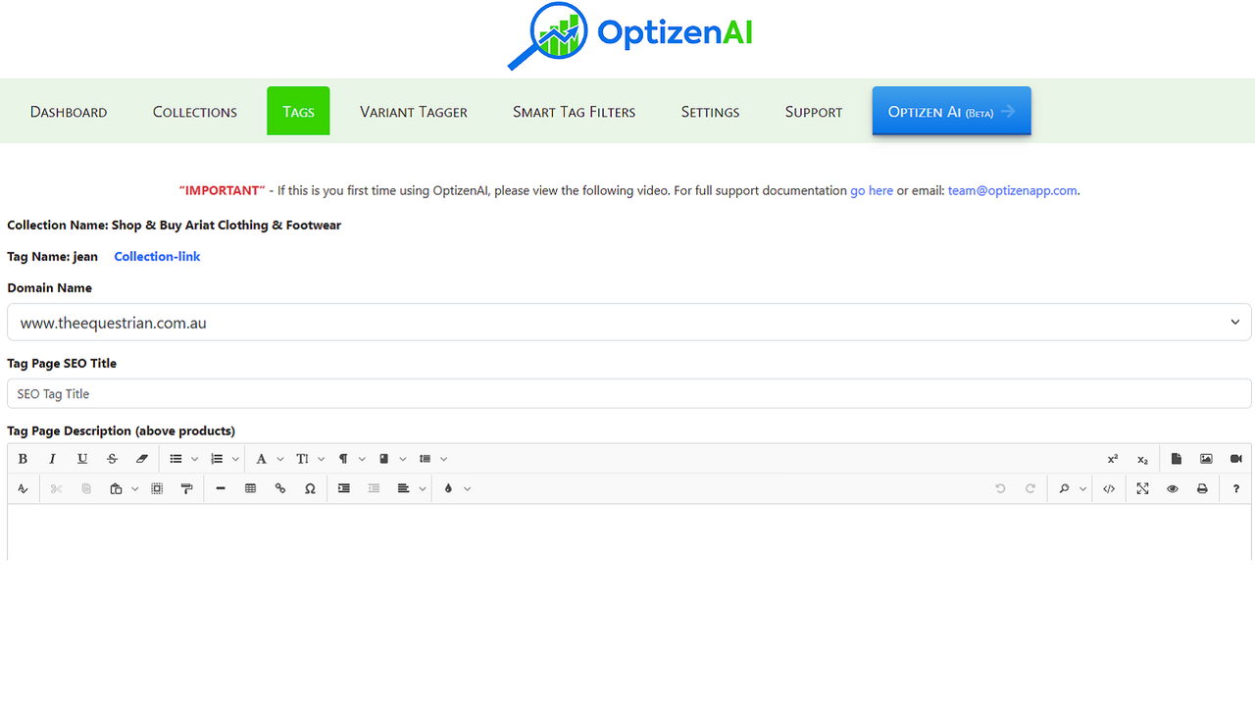1255x706 pixels.
Task: Click the paint roller copy format icon
Action: click(186, 488)
